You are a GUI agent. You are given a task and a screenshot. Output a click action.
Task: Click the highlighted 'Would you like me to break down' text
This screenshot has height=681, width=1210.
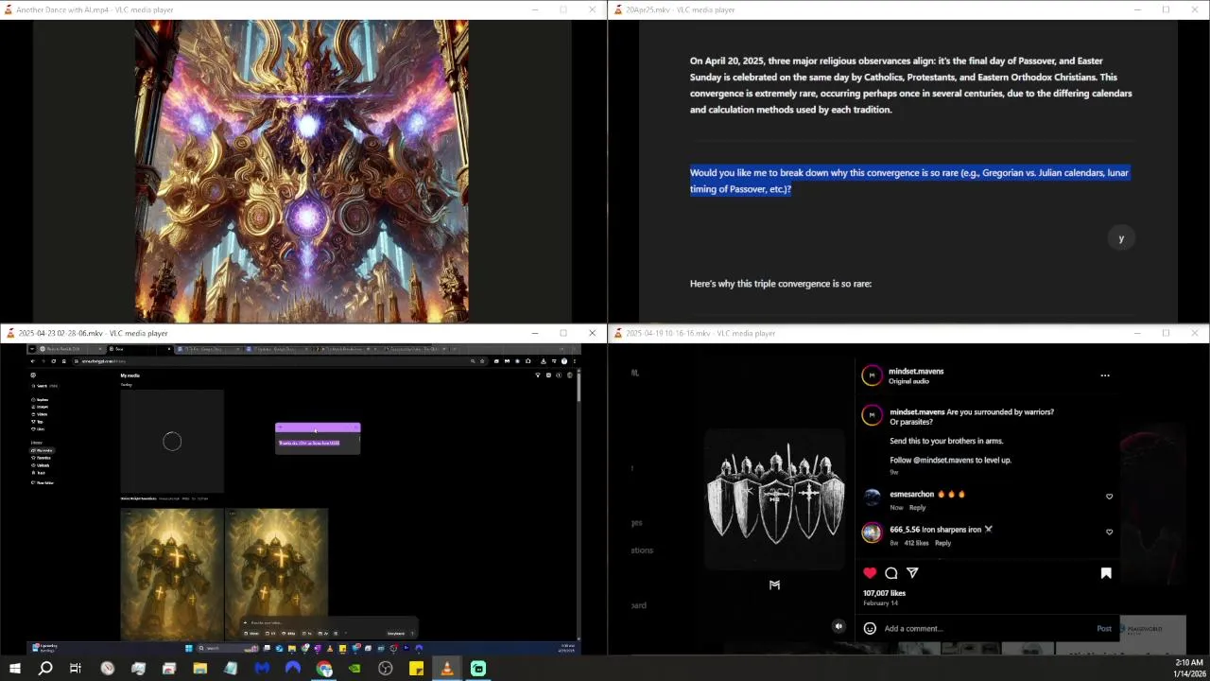coord(909,181)
